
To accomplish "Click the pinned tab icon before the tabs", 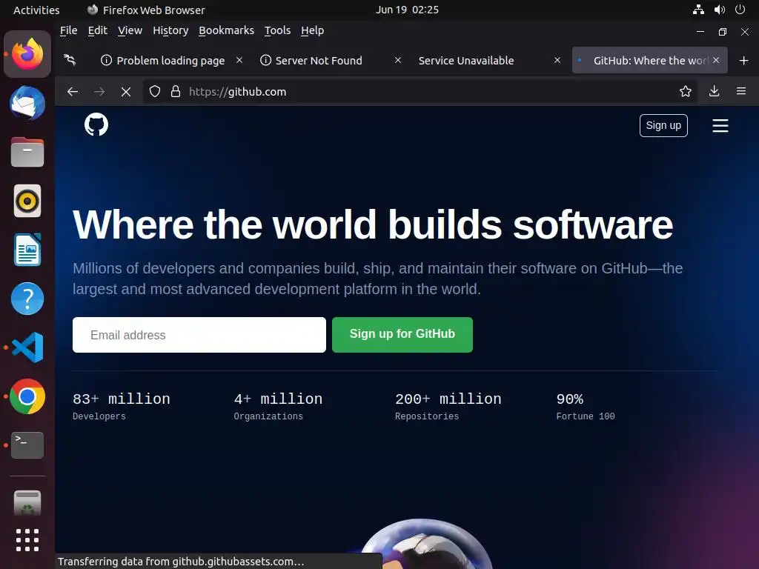I will pyautogui.click(x=70, y=59).
